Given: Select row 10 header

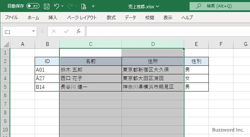Looking at the screenshot, I should pyautogui.click(x=5, y=130).
